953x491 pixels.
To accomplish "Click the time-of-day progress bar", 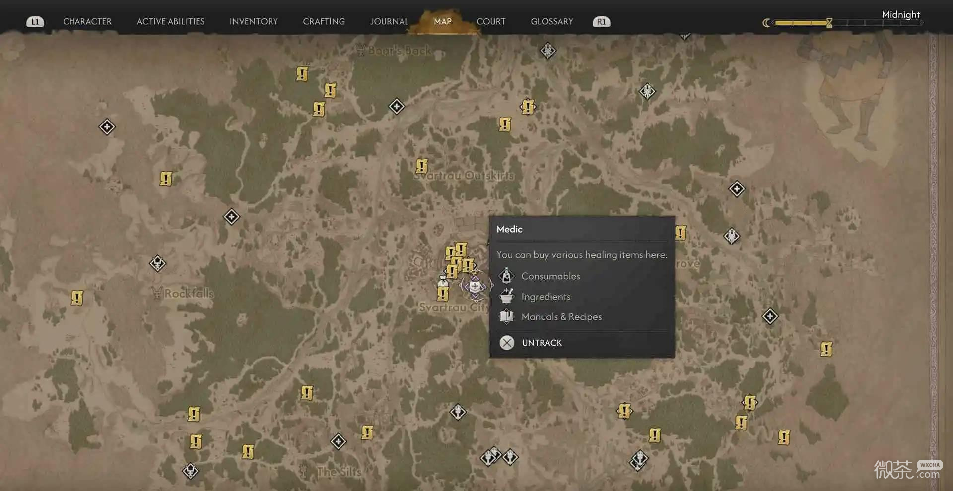I will (848, 23).
